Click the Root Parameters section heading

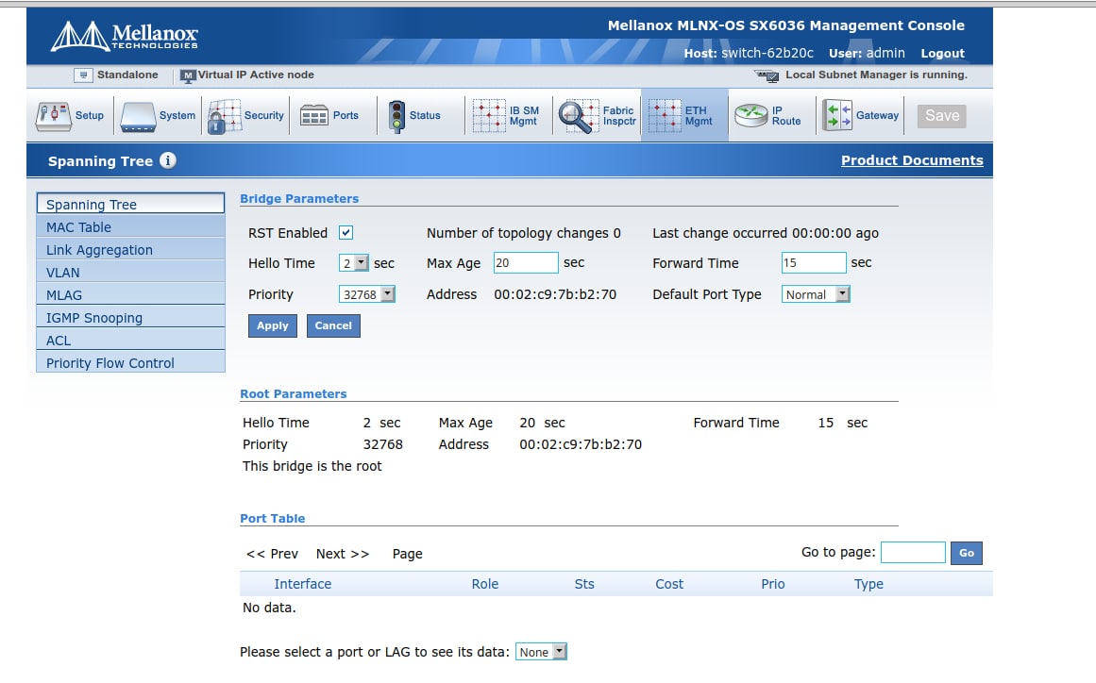pyautogui.click(x=294, y=394)
